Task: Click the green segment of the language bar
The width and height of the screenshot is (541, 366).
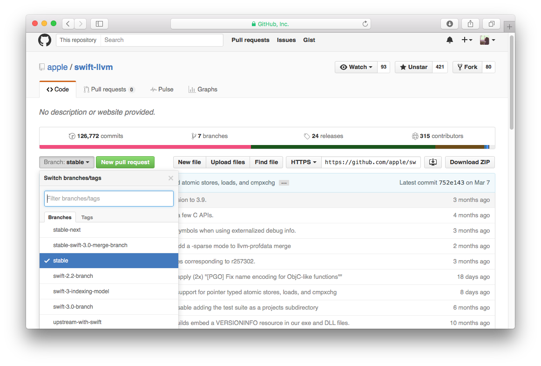Action: (x=343, y=147)
